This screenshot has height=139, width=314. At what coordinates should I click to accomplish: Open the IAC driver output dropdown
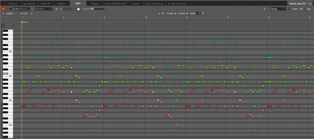pyautogui.click(x=21, y=9)
